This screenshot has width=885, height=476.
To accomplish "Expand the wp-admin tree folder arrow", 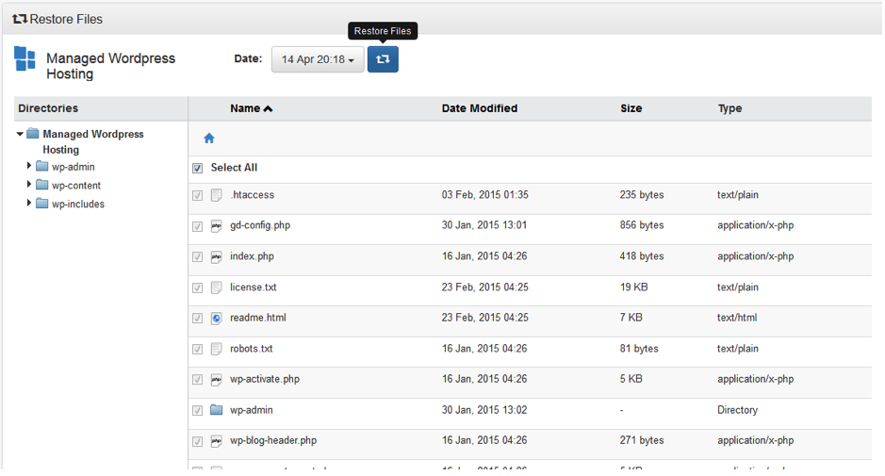I will (29, 167).
